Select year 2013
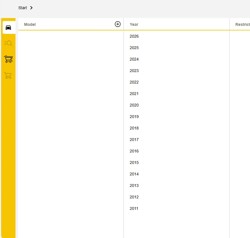 coord(134,186)
